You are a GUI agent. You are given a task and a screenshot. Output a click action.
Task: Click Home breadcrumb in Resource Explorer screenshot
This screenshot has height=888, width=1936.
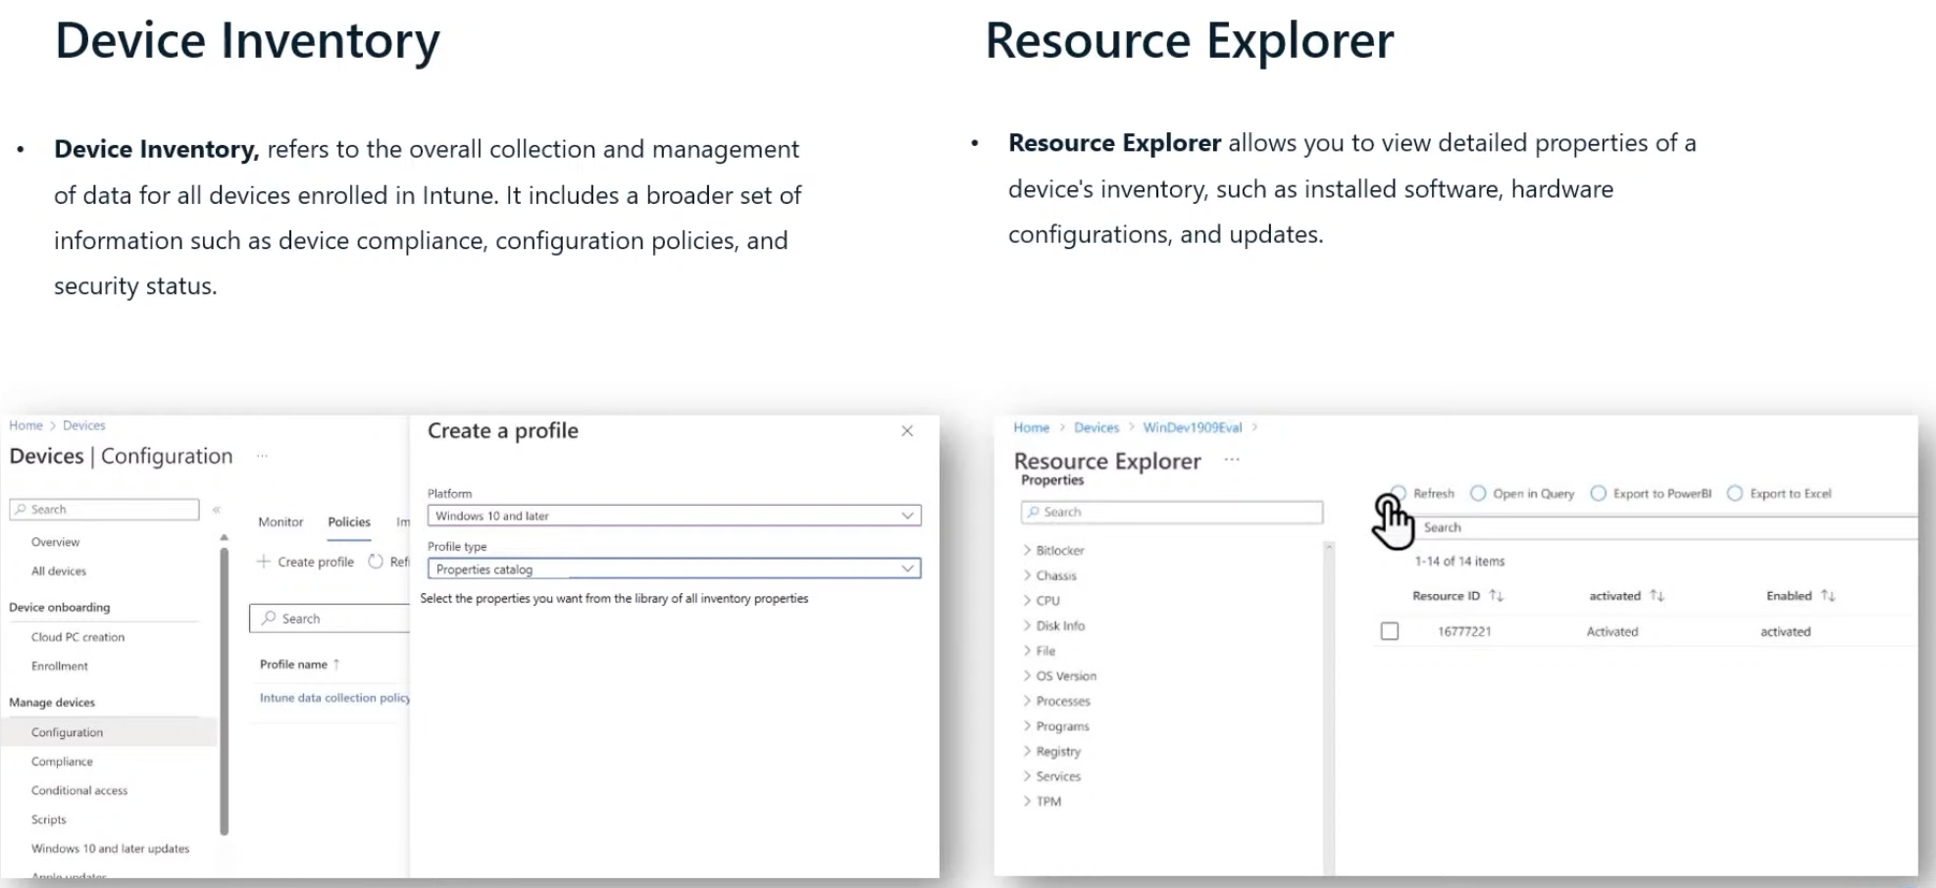point(1032,427)
